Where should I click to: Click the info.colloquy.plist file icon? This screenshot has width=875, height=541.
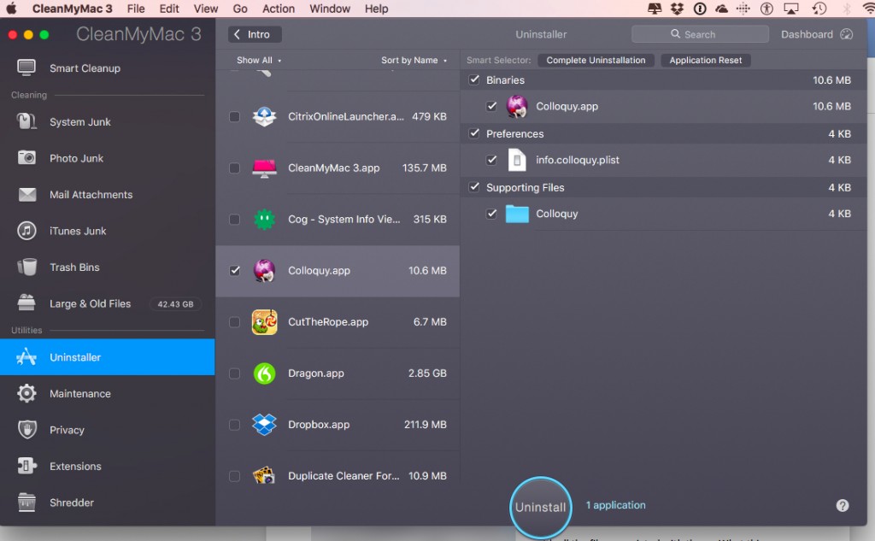tap(517, 160)
